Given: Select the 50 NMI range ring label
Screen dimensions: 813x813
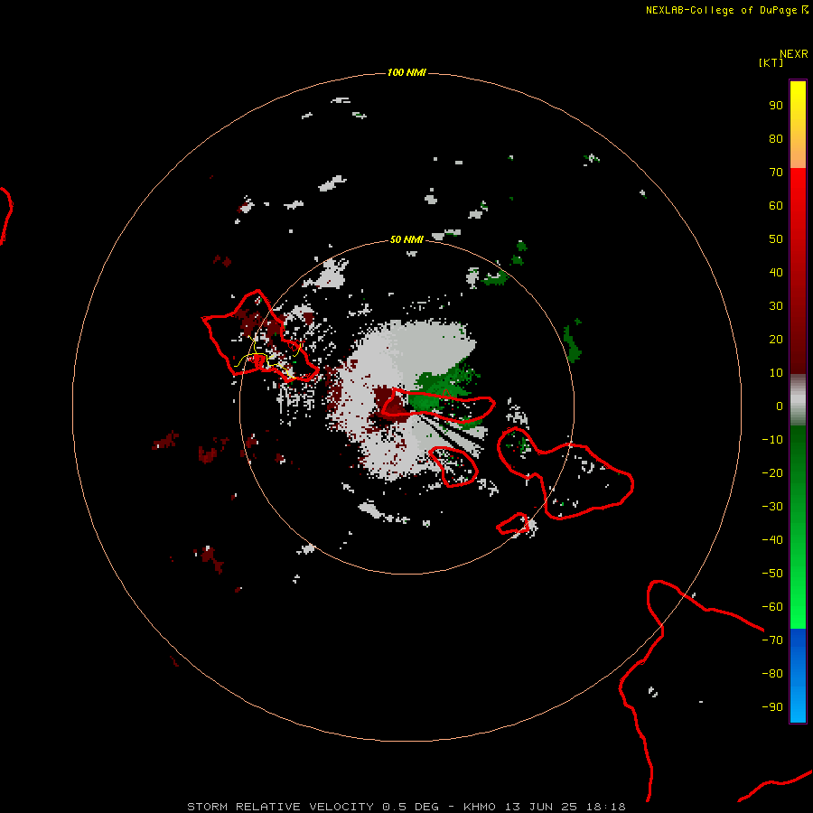Looking at the screenshot, I should 406,239.
